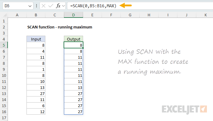Click the formula bar with SCAN formula
The image size is (213, 121).
[137, 6]
